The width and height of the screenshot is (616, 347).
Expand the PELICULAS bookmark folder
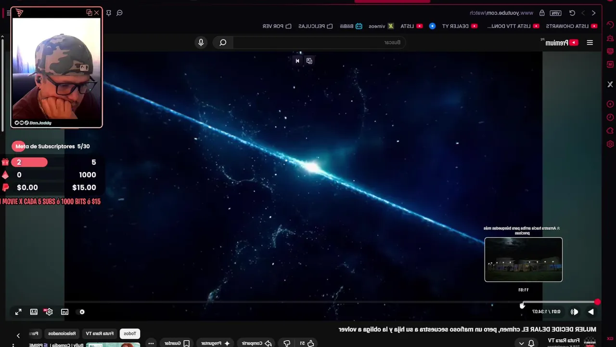pyautogui.click(x=315, y=26)
